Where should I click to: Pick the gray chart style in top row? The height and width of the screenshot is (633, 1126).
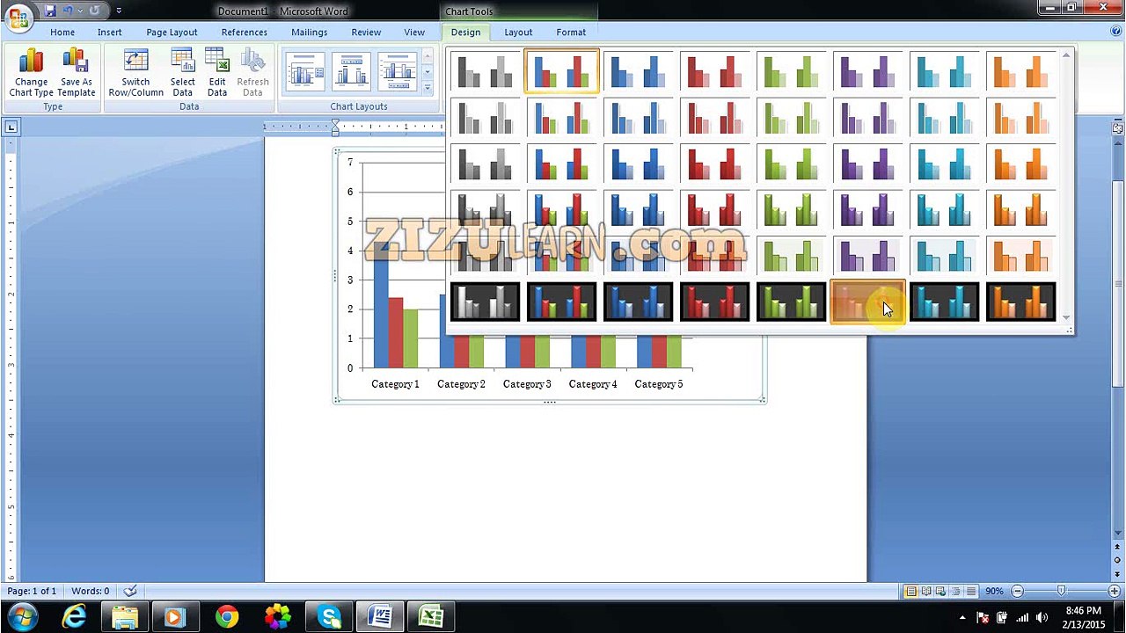pos(485,71)
